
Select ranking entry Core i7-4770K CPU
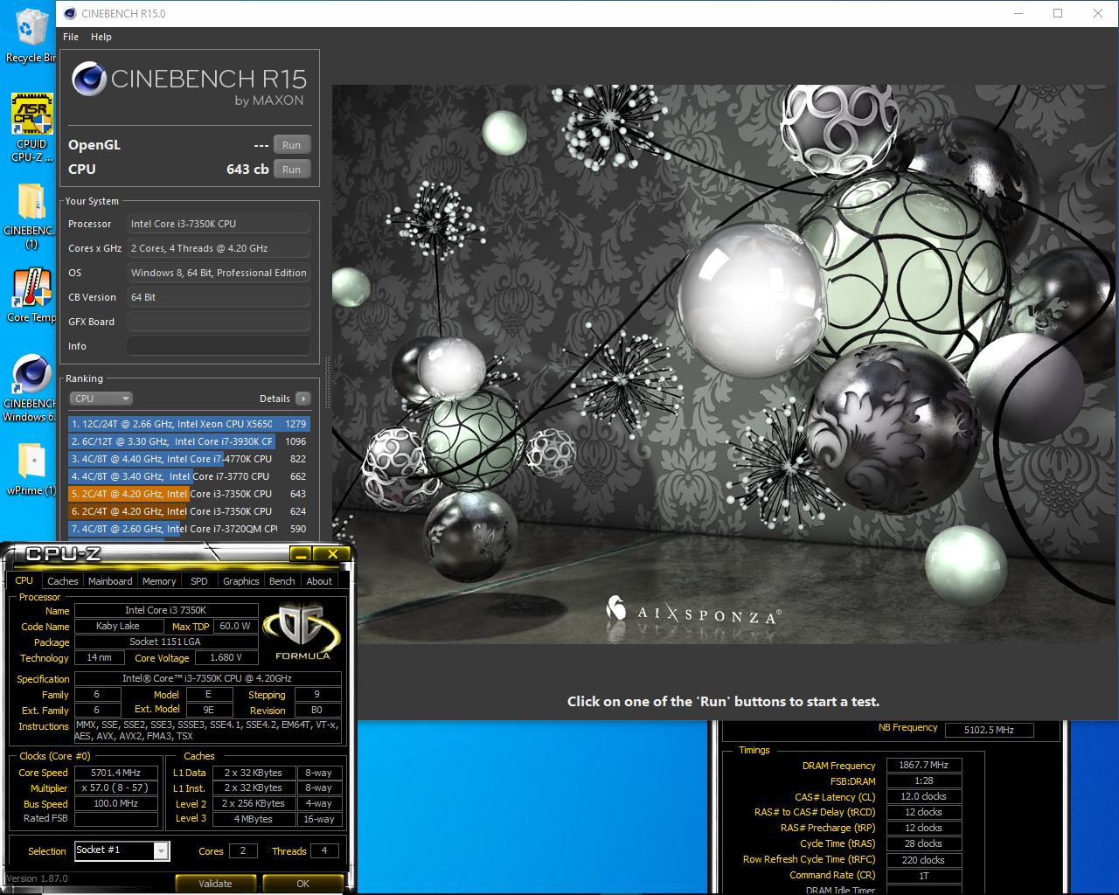coord(189,459)
